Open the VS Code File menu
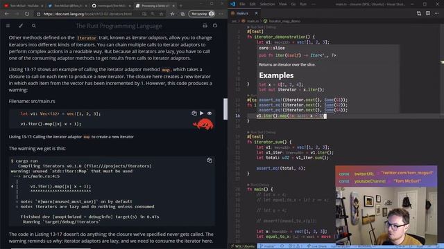Screen dimensions: 444x249 (x=242, y=4)
